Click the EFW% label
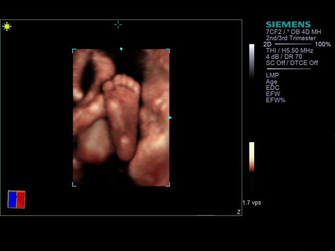The width and height of the screenshot is (335, 251). coord(276,100)
